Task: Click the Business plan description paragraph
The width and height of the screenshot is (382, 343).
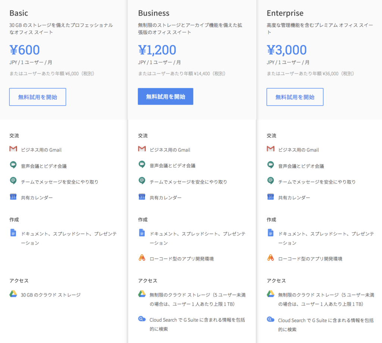Action: [x=190, y=28]
